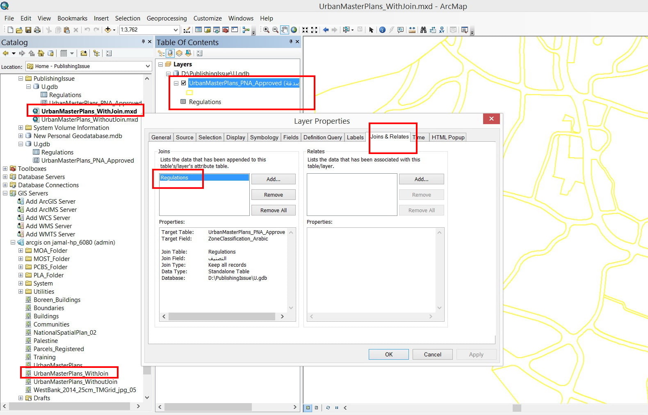This screenshot has width=648, height=415.
Task: Open the Table Of Contents window icon
Action: [199, 30]
